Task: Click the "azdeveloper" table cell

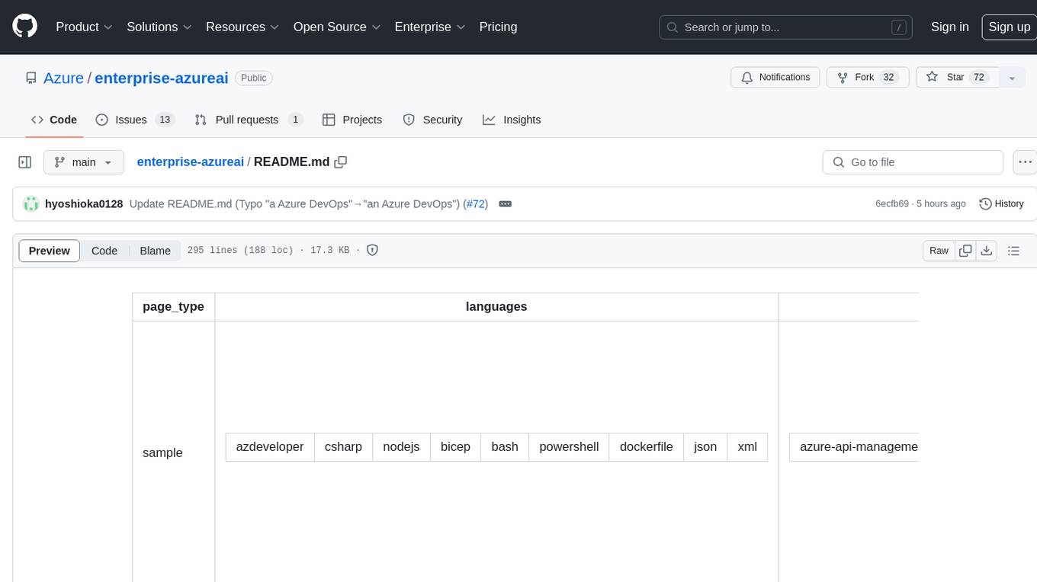Action: pos(270,446)
